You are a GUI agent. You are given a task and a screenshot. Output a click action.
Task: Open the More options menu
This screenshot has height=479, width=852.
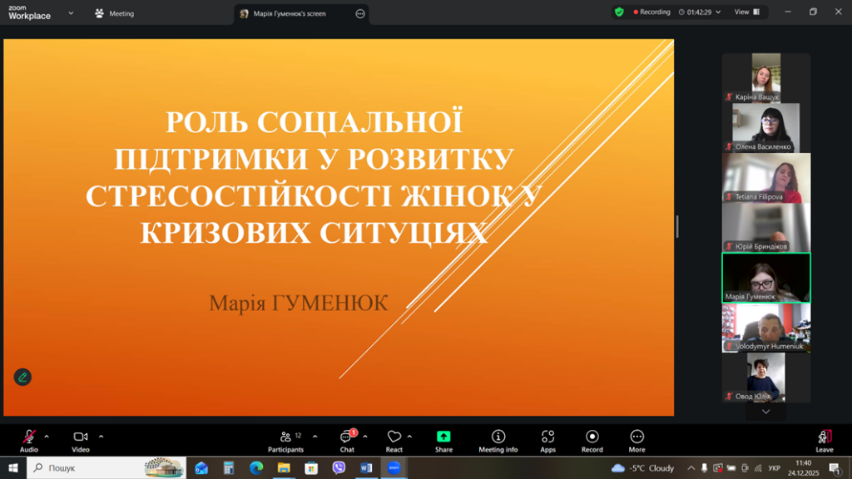[x=637, y=437]
